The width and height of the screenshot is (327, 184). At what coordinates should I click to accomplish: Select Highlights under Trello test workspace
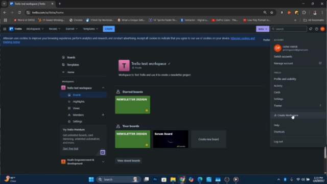pyautogui.click(x=79, y=102)
